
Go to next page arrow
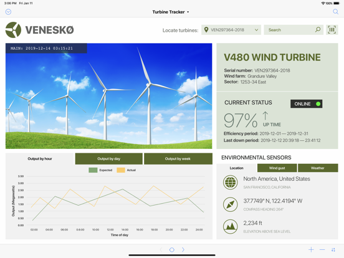tap(183, 250)
